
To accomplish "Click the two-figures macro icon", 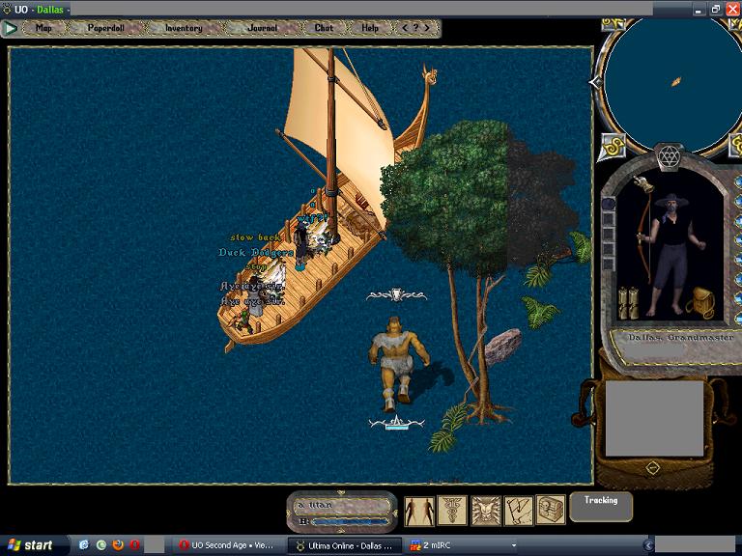I will click(x=419, y=511).
